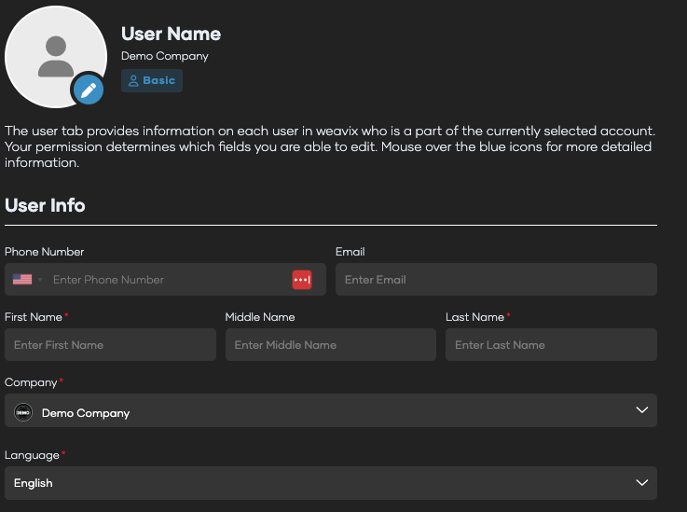The height and width of the screenshot is (512, 687).
Task: Click the Company field label
Action: (x=31, y=382)
